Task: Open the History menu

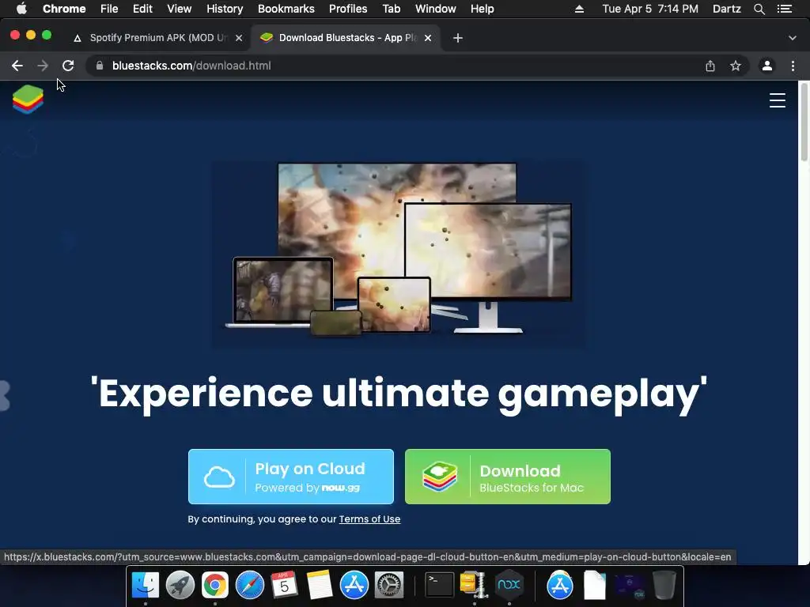Action: pos(225,9)
